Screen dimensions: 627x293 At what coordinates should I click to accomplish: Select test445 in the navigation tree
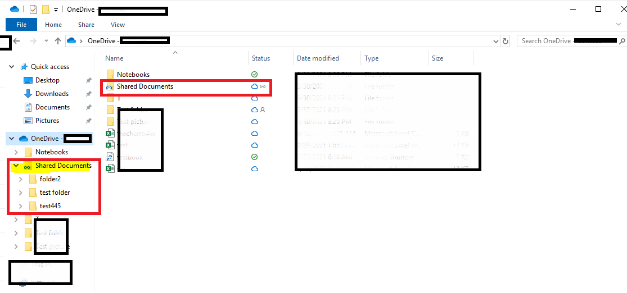pyautogui.click(x=51, y=206)
